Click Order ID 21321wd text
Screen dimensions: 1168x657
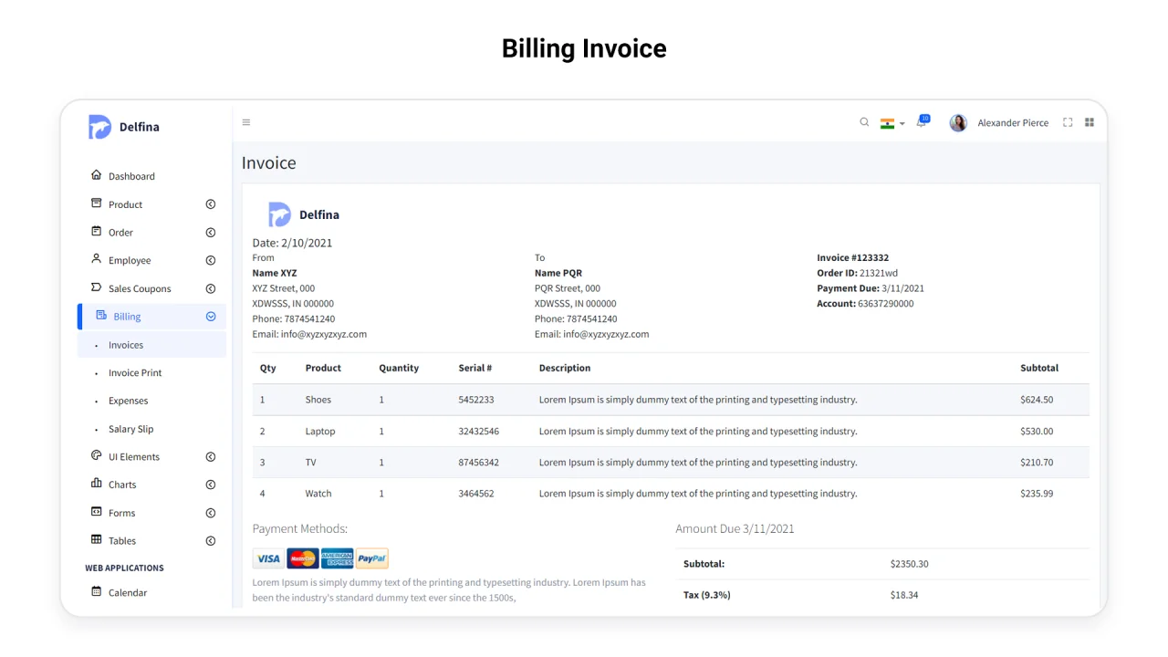point(857,273)
